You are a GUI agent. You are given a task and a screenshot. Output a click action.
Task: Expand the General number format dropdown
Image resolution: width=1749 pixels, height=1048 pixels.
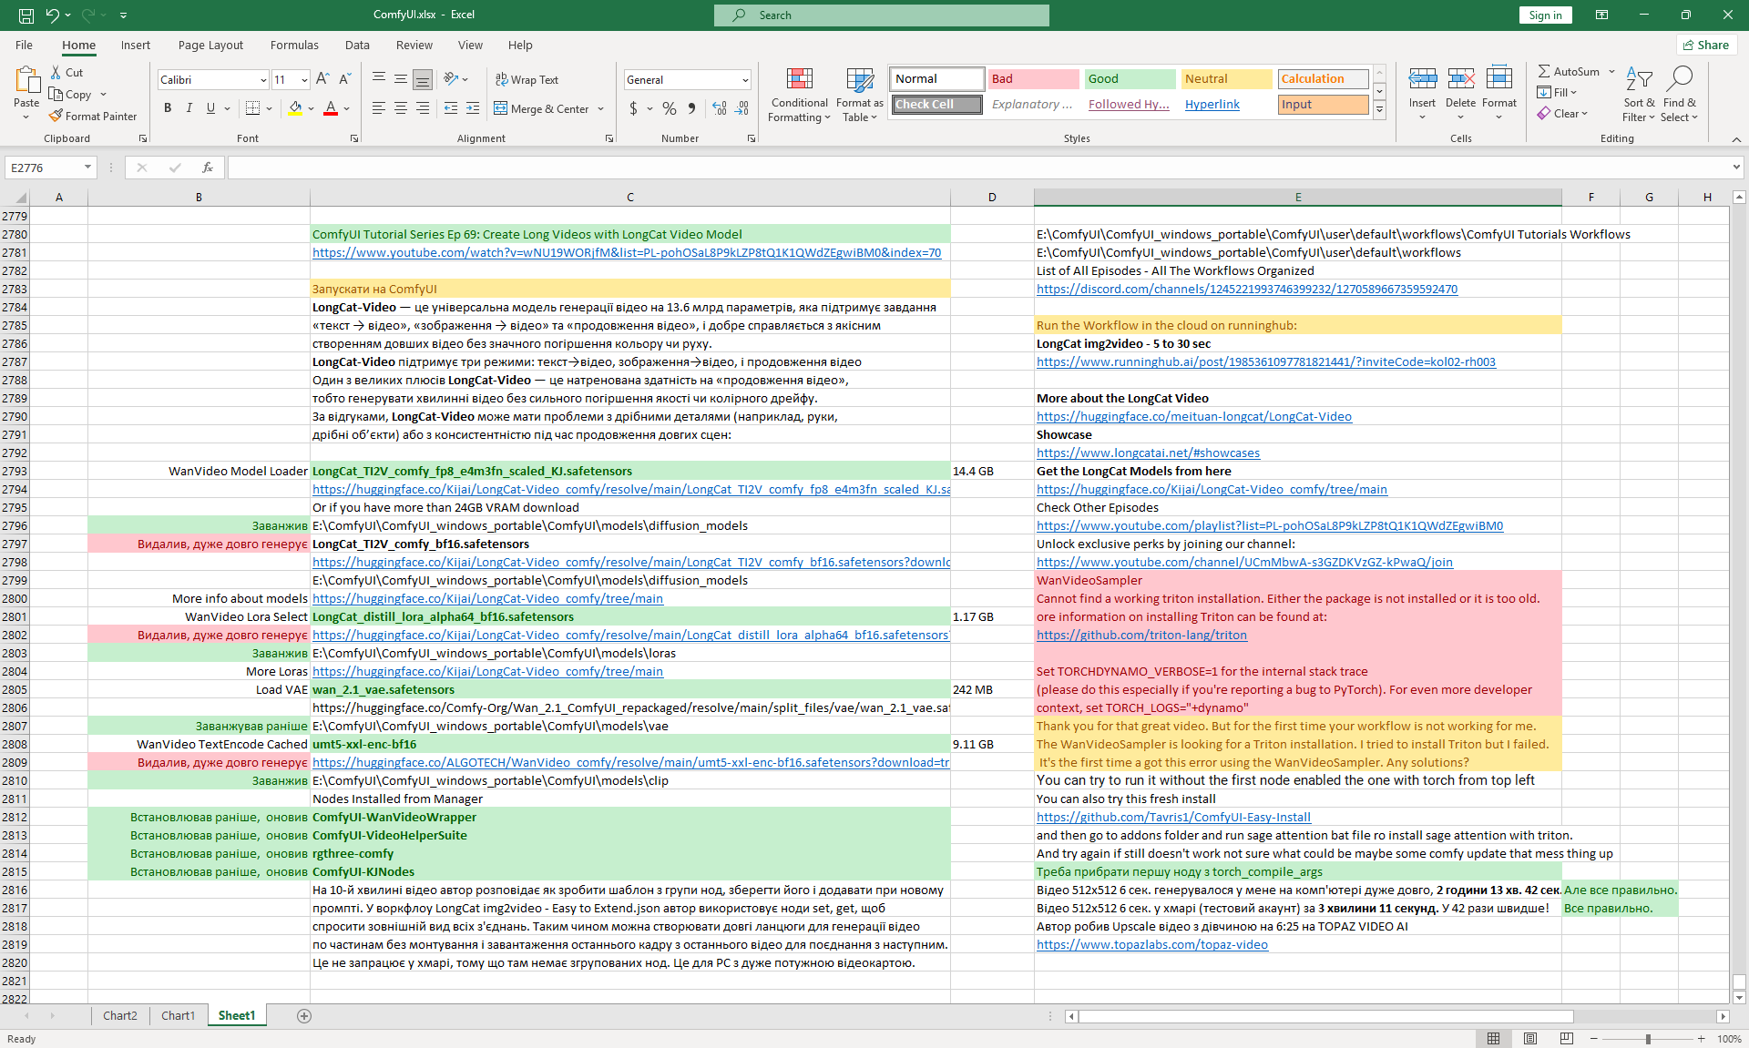coord(745,80)
